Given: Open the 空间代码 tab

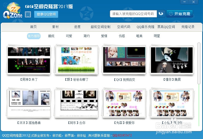Looking at the screenshot, I should [124, 27].
